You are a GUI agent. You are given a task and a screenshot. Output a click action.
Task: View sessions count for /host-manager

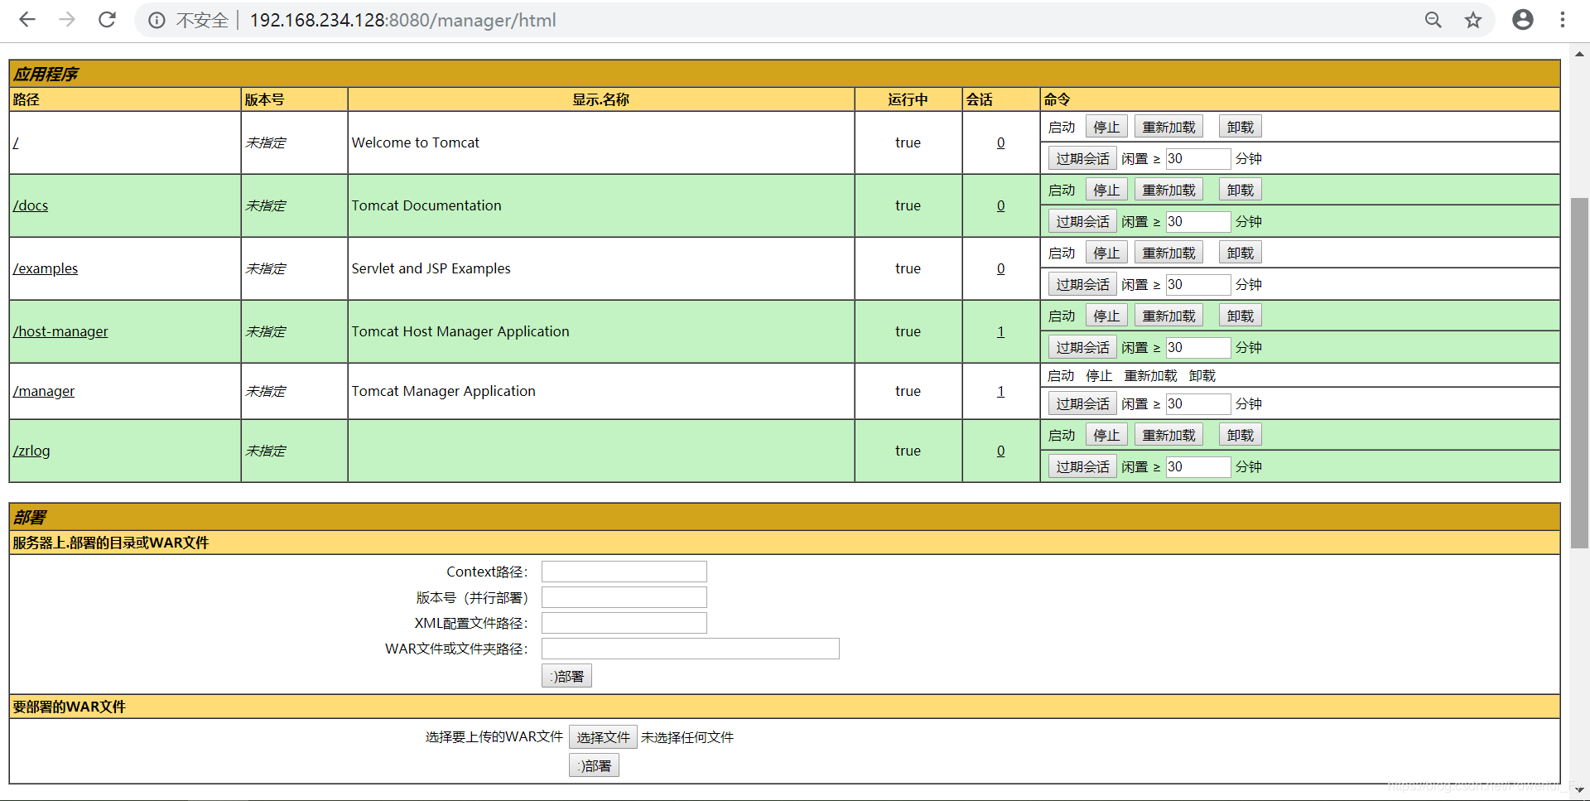[x=1000, y=331]
